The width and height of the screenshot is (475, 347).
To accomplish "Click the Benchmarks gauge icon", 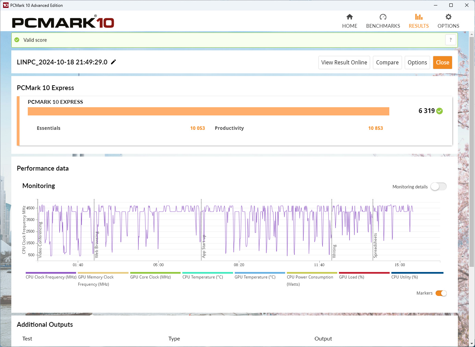I will pyautogui.click(x=383, y=17).
